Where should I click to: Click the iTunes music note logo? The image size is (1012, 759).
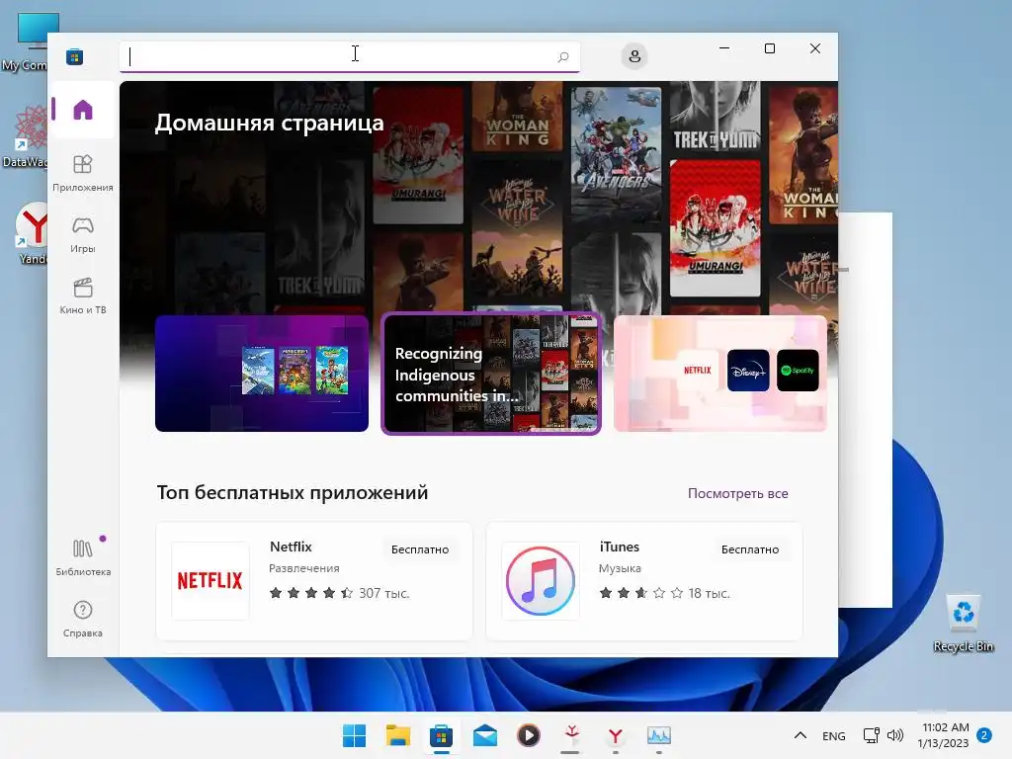click(541, 581)
